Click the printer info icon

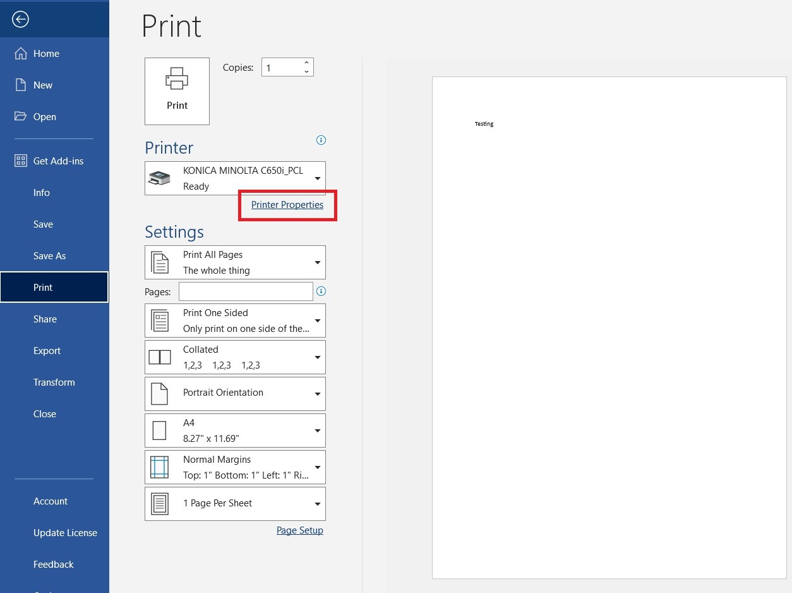(x=321, y=140)
